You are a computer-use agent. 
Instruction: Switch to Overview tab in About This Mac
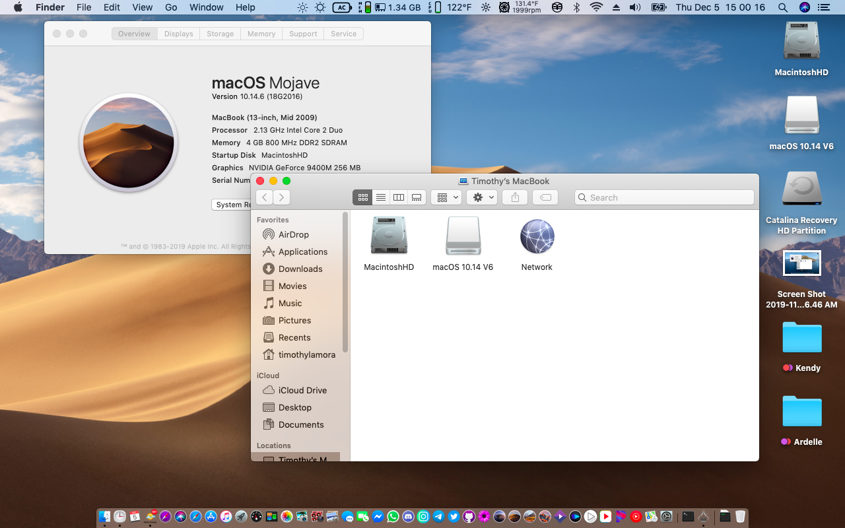pos(134,34)
